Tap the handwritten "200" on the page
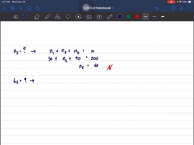Viewport: 194px width, 145px height. [x=95, y=58]
